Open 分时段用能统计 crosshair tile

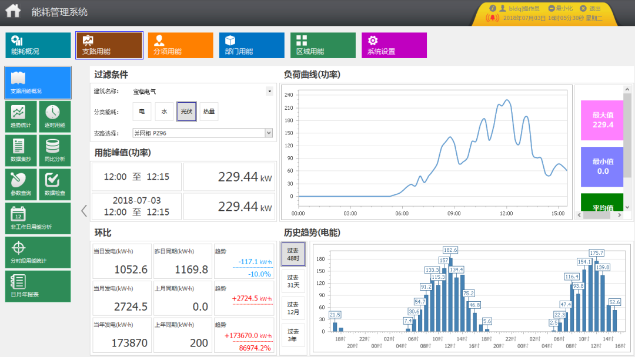[x=38, y=252]
